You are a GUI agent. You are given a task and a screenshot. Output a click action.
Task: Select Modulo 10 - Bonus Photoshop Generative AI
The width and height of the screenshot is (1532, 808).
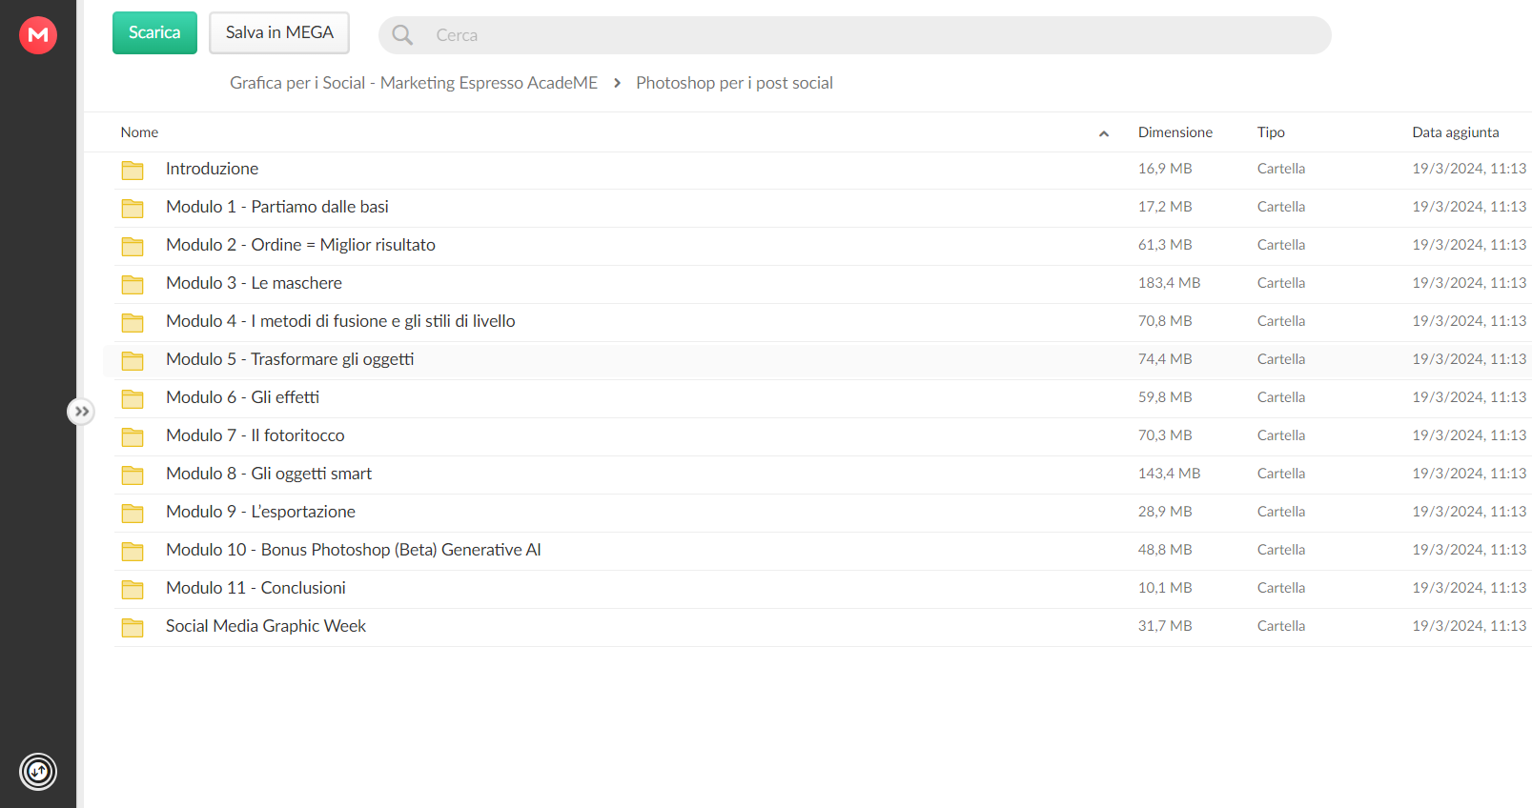point(354,550)
